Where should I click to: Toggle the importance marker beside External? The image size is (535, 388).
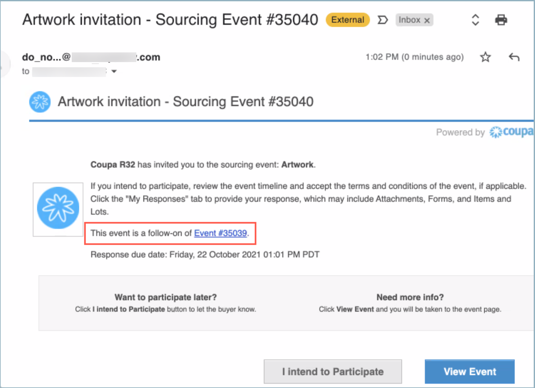tap(383, 20)
